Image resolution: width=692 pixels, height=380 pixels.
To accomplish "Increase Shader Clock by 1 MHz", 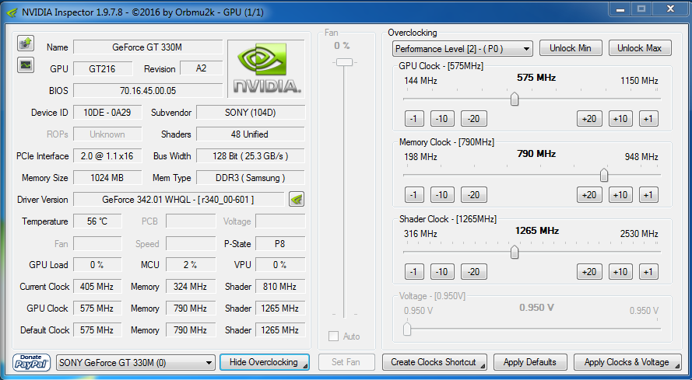I will [648, 271].
